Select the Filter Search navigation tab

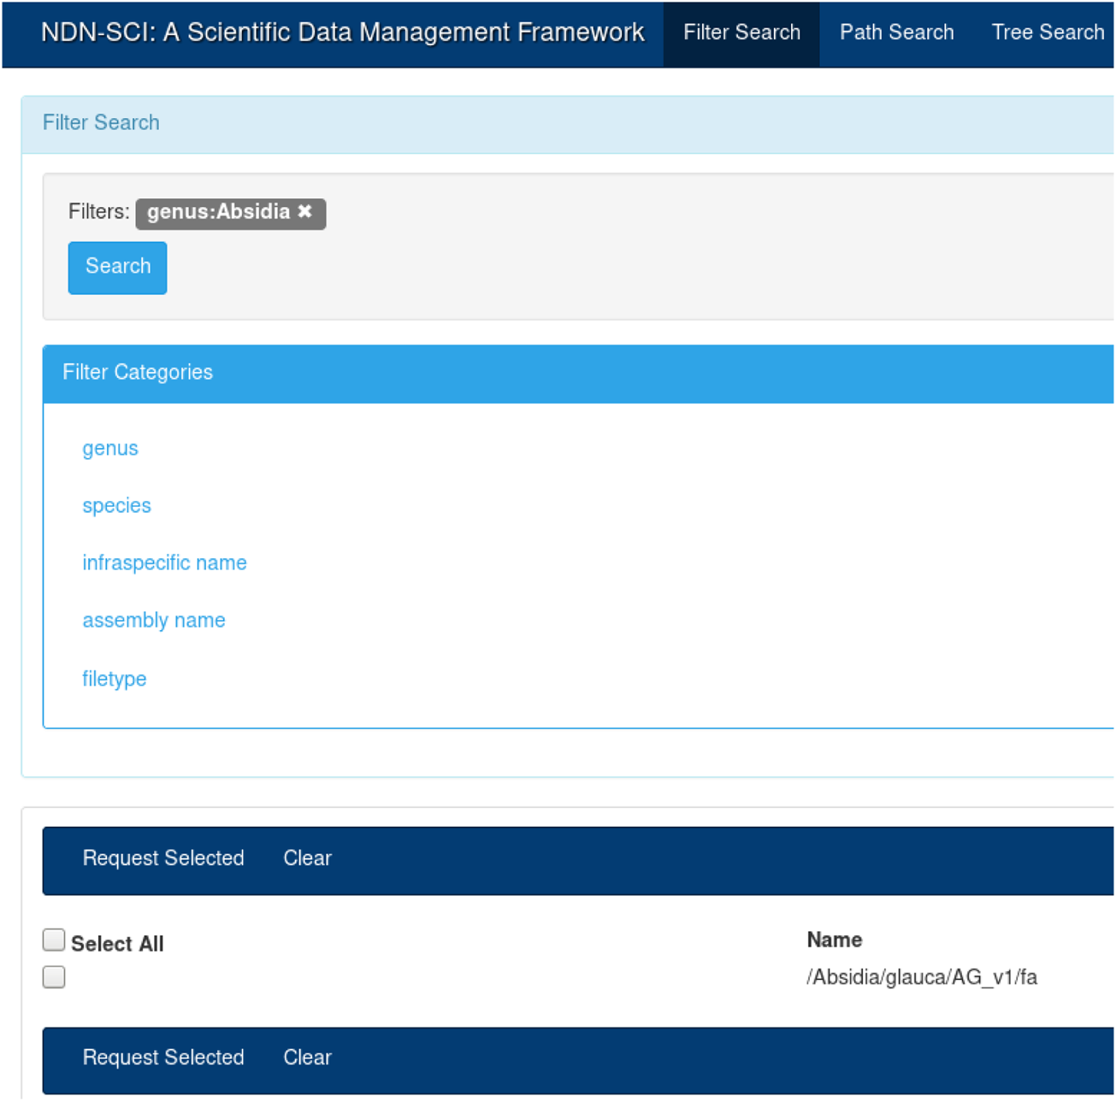pyautogui.click(x=741, y=32)
